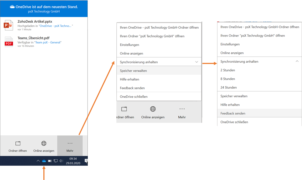Open the "Team psX - General" link

point(48,42)
